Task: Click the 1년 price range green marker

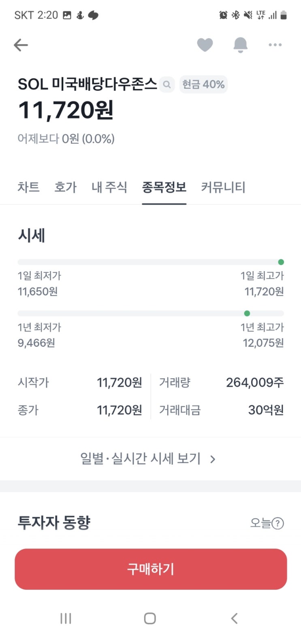Action: 247,313
